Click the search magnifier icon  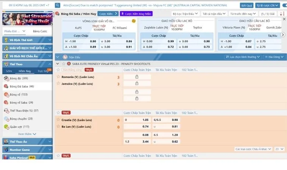pos(58,5)
